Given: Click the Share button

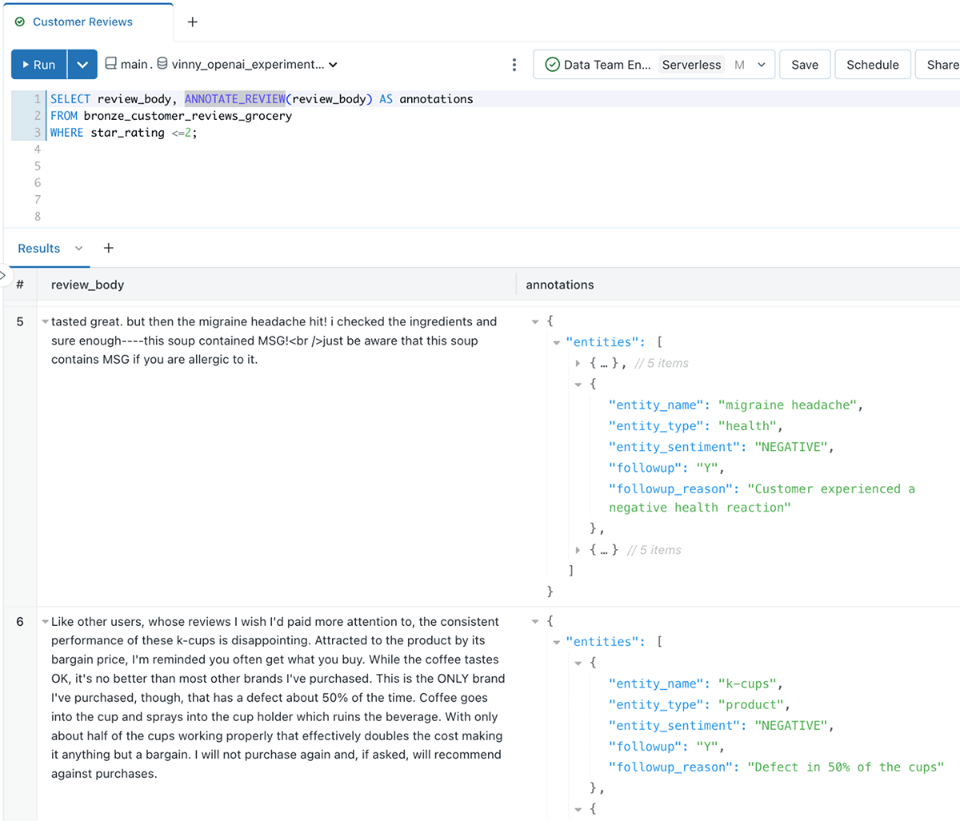Looking at the screenshot, I should 942,65.
